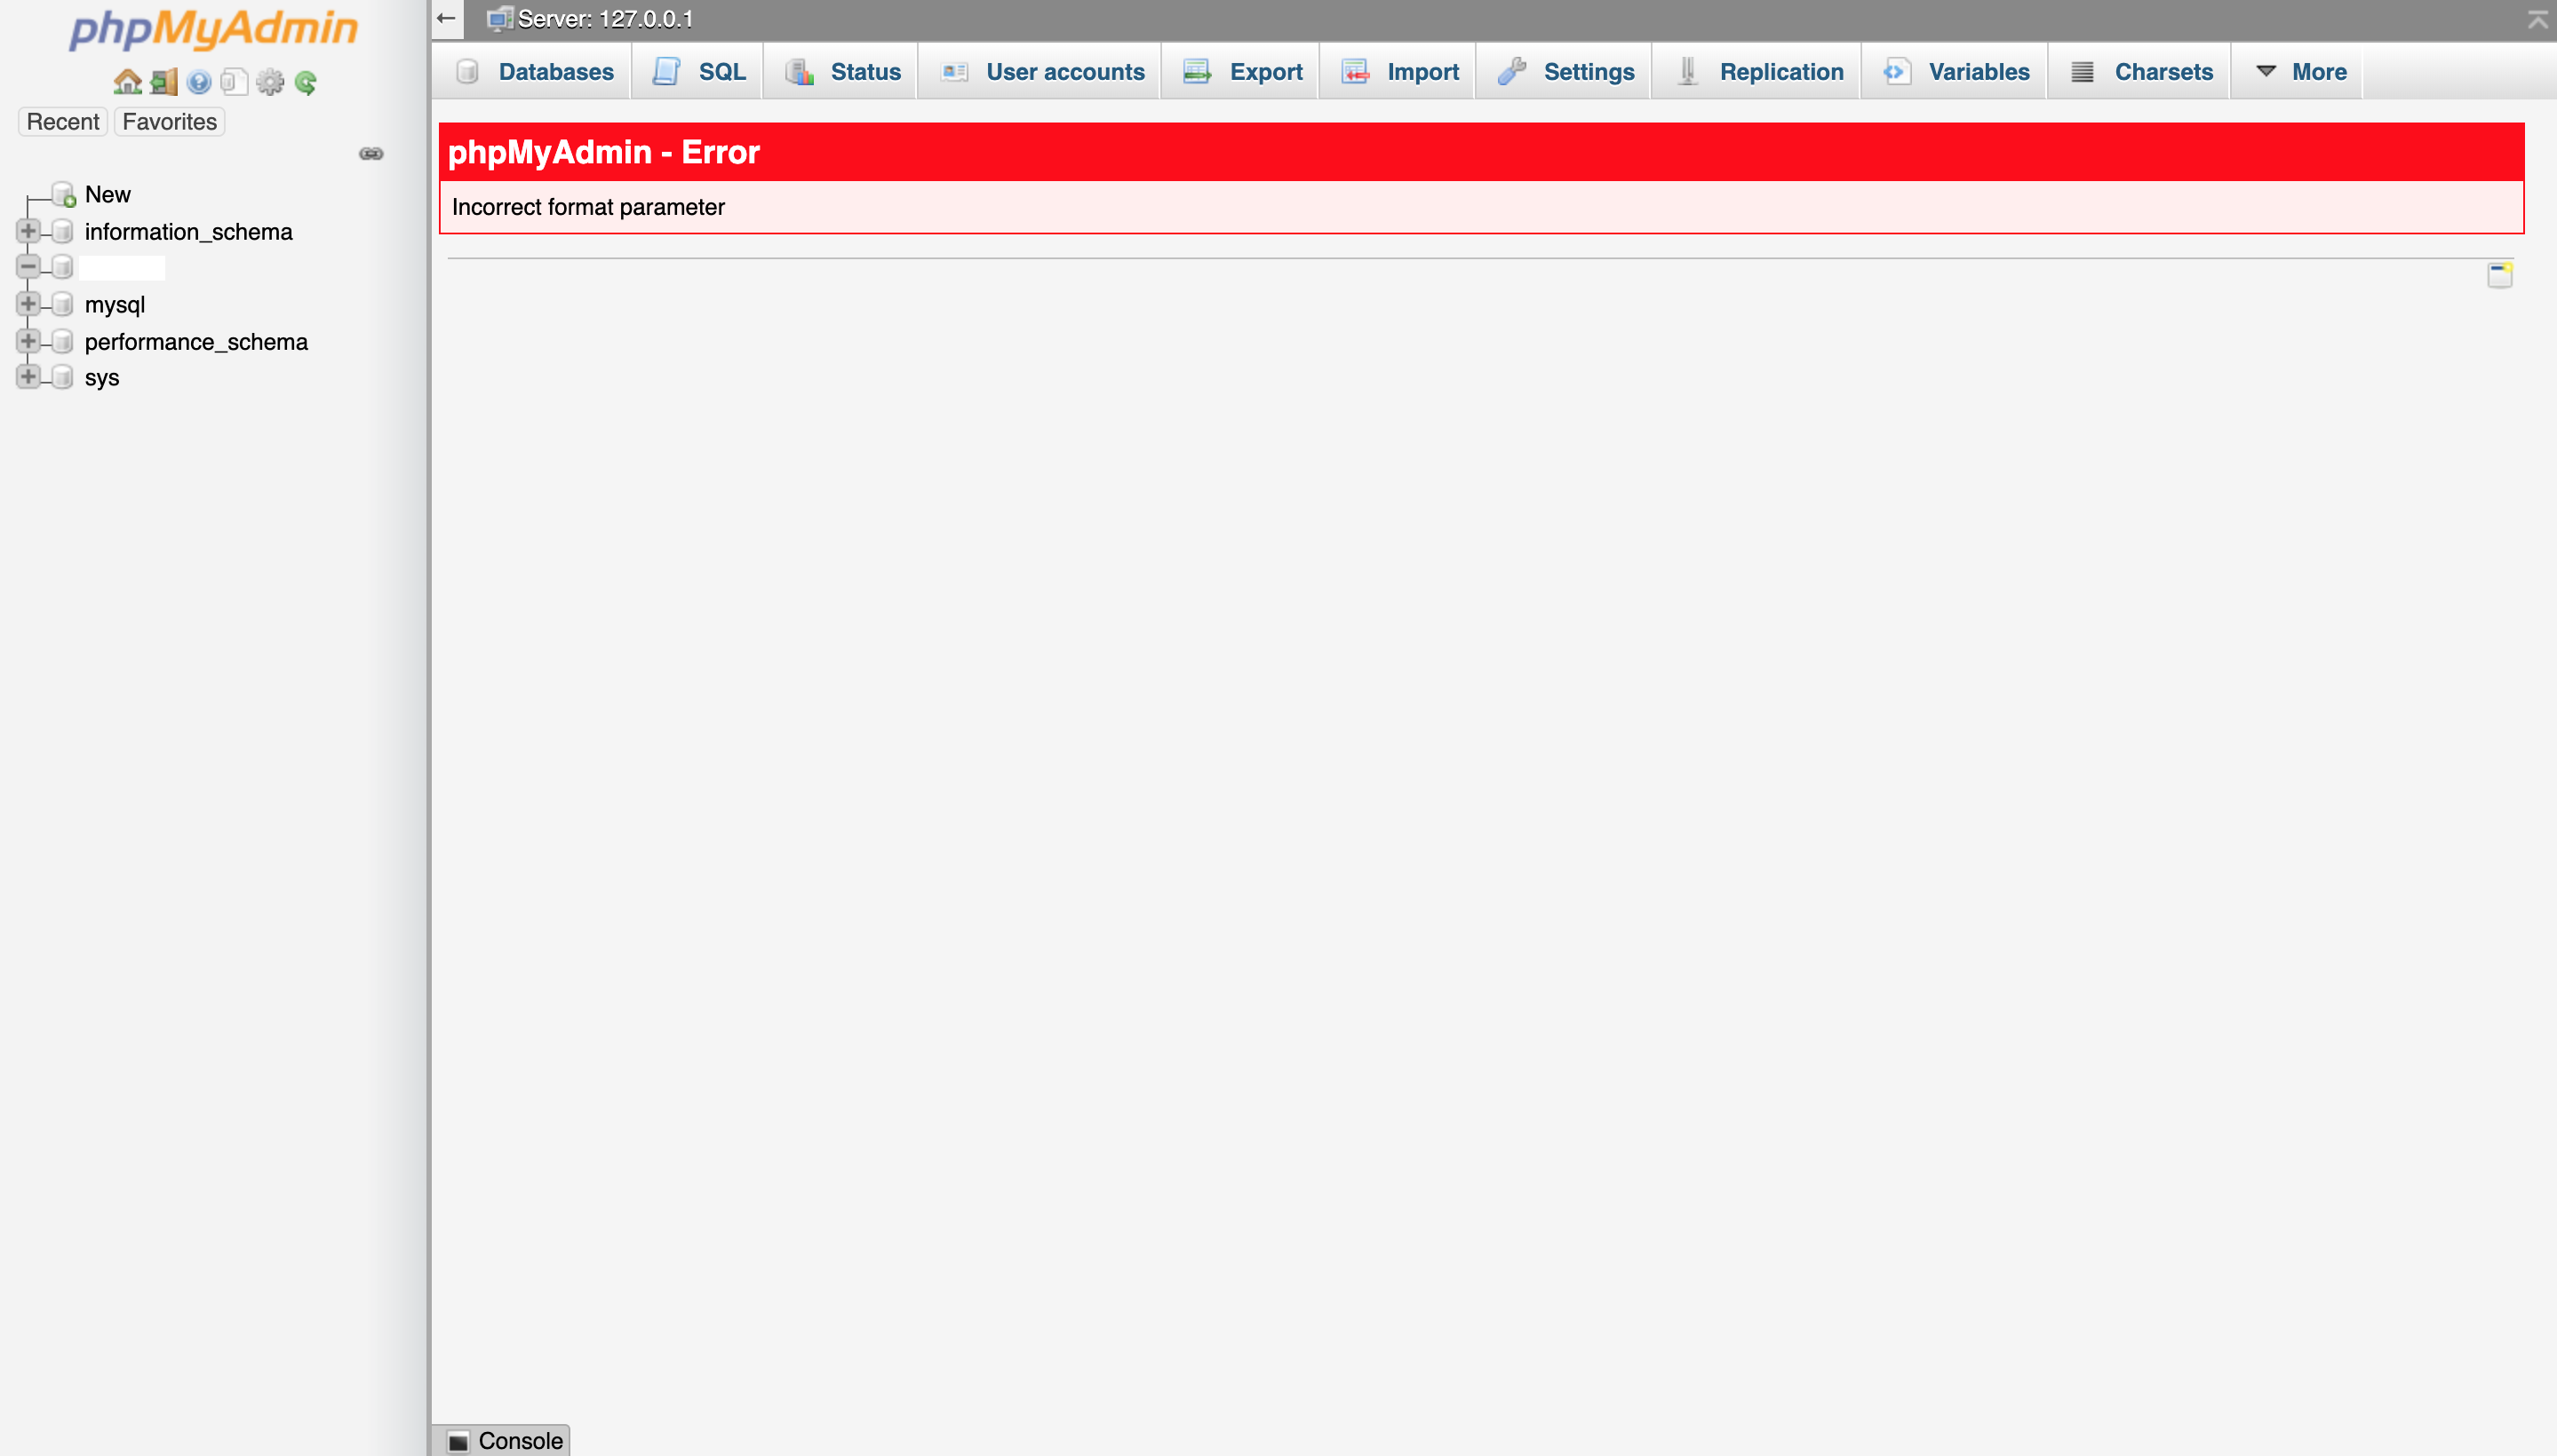This screenshot has height=1456, width=2557.
Task: Open MySQL documentation via the page icon
Action: click(235, 82)
